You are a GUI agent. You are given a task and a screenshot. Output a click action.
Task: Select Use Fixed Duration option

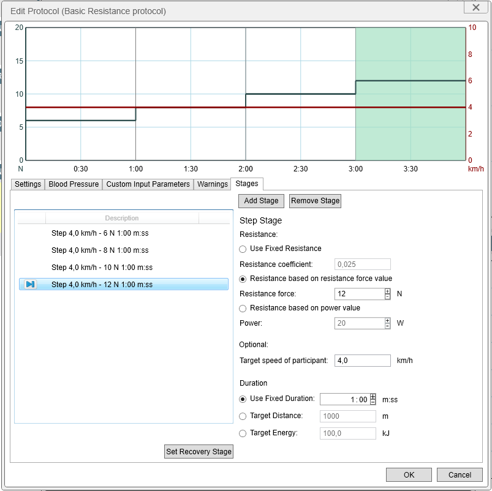point(243,399)
